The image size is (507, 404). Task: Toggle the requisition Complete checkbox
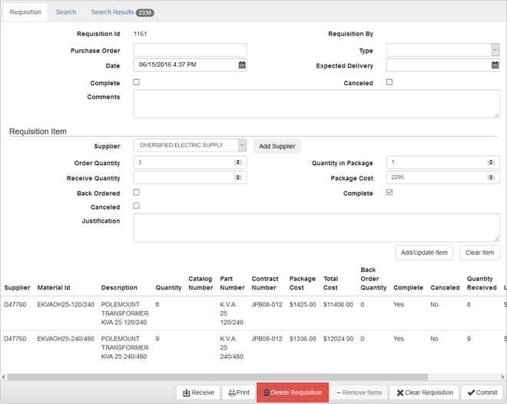point(137,82)
